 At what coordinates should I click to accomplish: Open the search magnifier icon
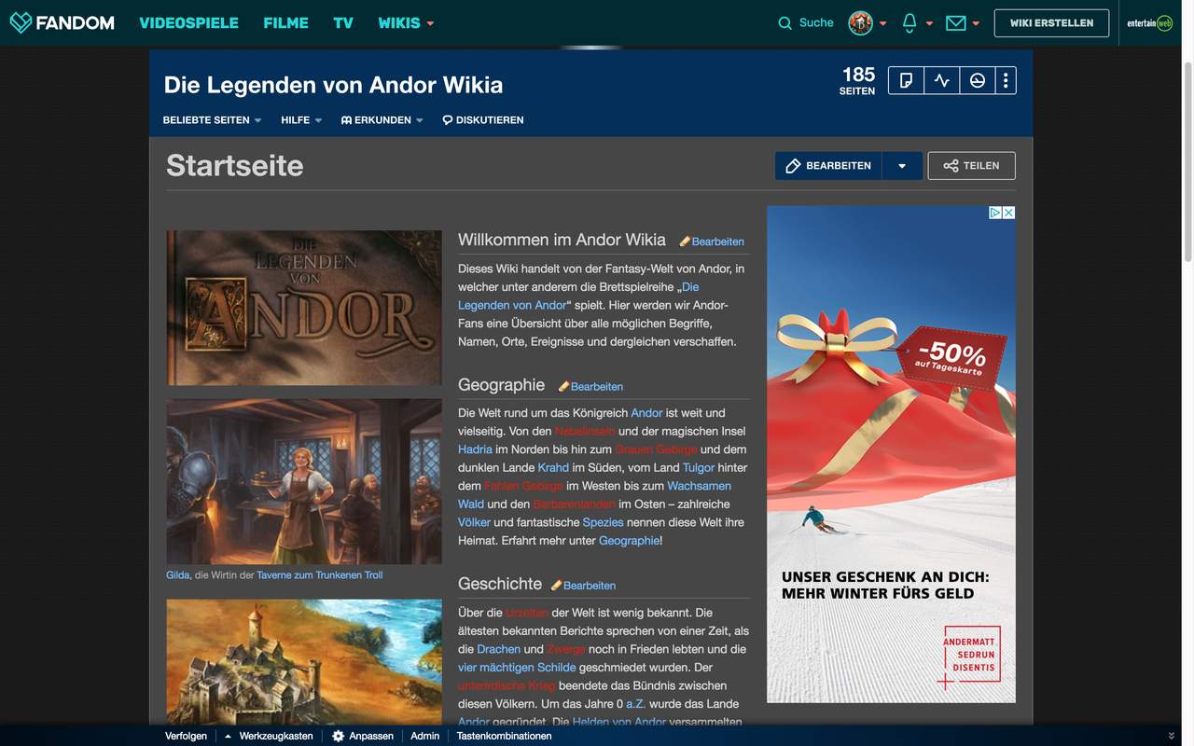tap(785, 23)
